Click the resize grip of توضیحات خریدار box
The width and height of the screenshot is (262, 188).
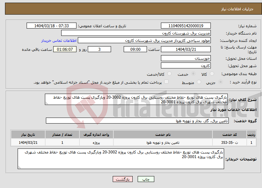[19, 167]
